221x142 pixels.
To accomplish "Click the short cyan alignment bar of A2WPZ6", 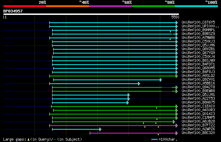I will pyautogui.click(x=77, y=129).
